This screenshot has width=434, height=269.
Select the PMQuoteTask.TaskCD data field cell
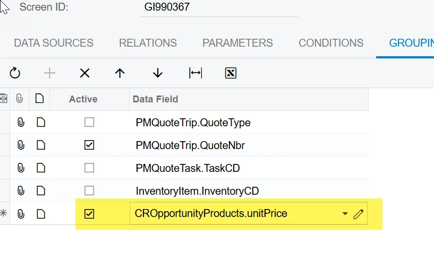tap(188, 168)
